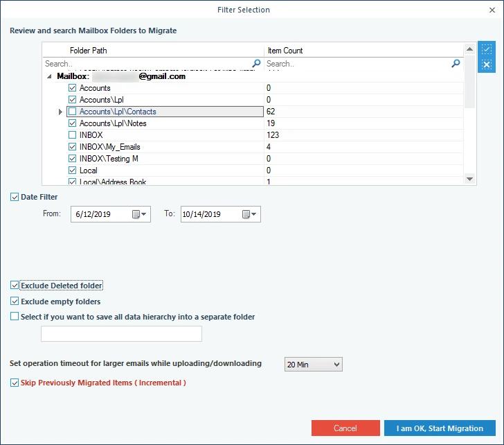The width and height of the screenshot is (504, 445).
Task: Click item count 19 for Notes
Action: tap(271, 123)
